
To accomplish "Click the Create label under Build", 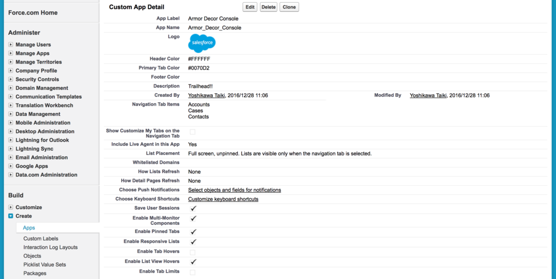I will 23,216.
